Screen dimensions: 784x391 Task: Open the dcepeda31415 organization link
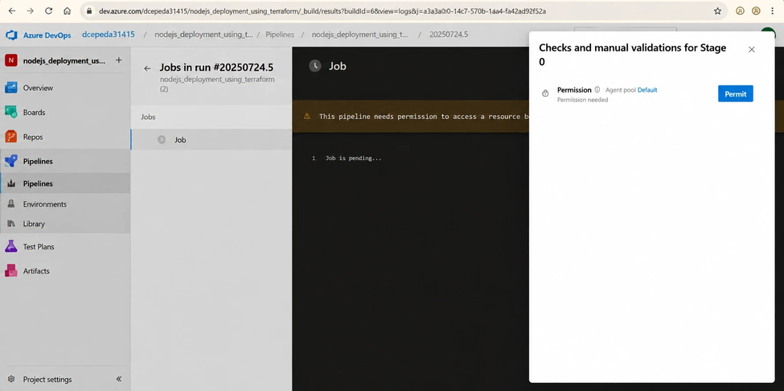[109, 35]
